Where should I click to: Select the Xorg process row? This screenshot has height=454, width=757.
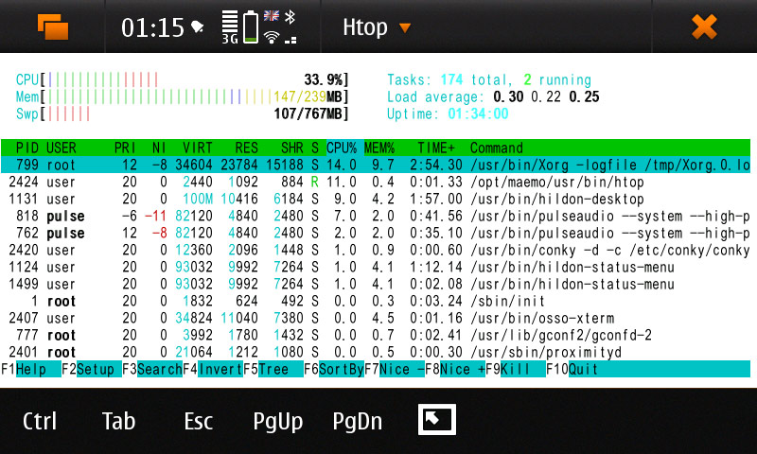378,166
